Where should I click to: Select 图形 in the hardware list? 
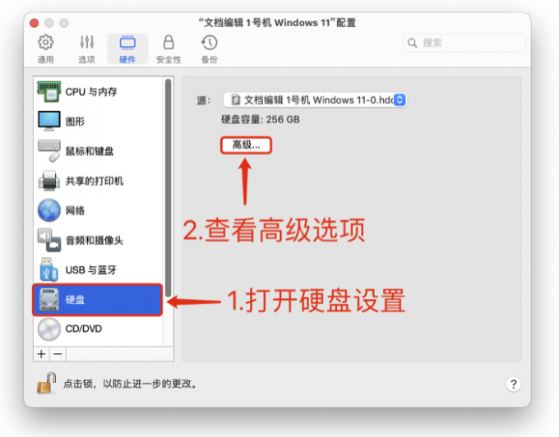(99, 122)
